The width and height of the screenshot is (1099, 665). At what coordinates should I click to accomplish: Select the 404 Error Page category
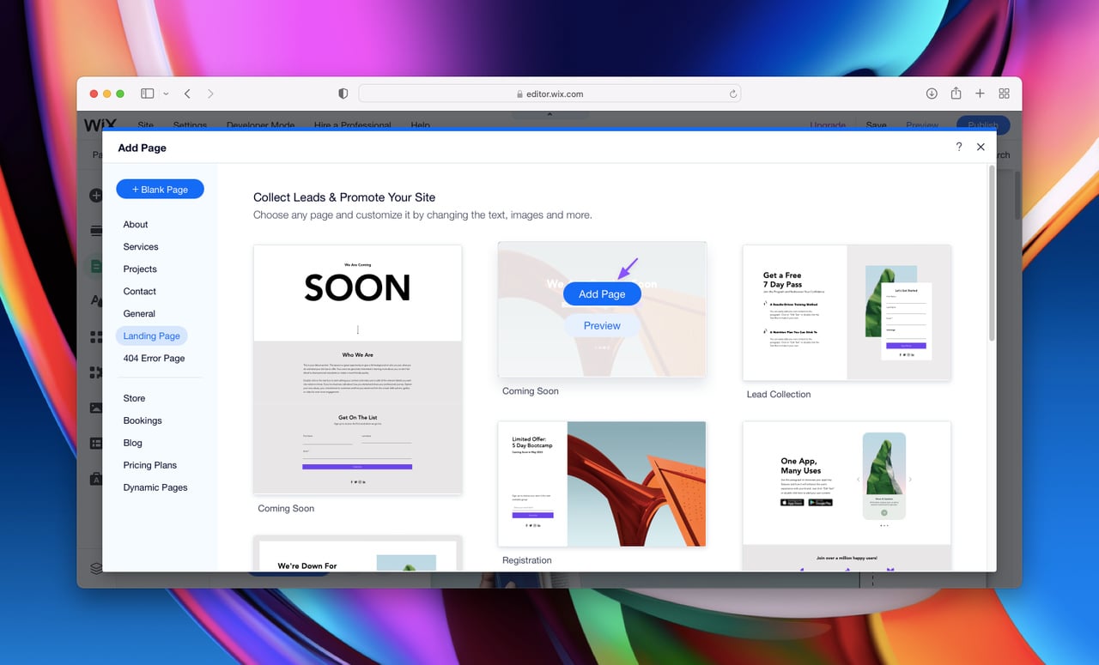point(154,358)
